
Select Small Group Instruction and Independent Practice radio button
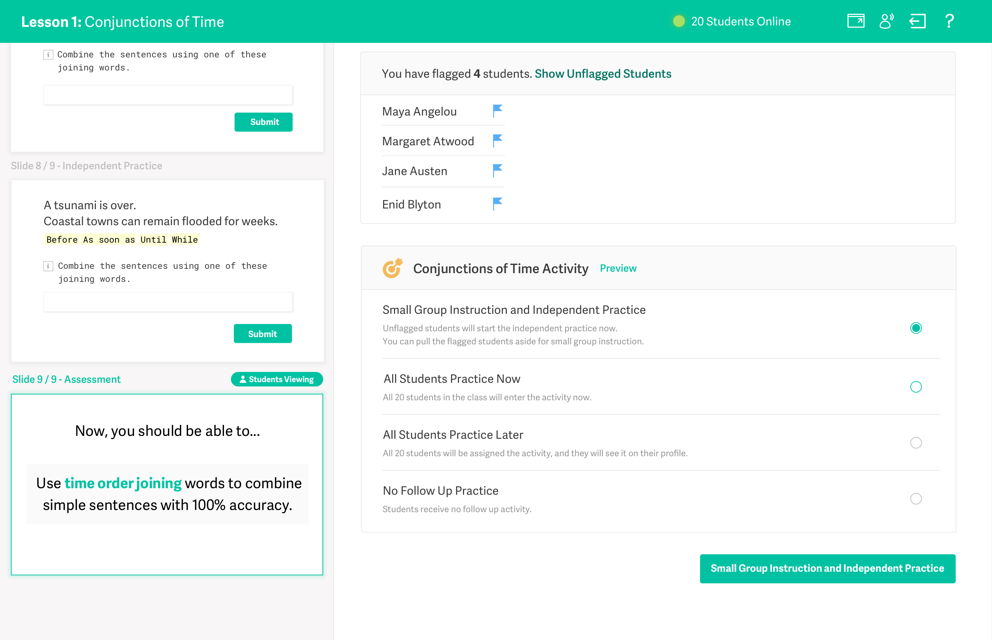[x=917, y=328]
